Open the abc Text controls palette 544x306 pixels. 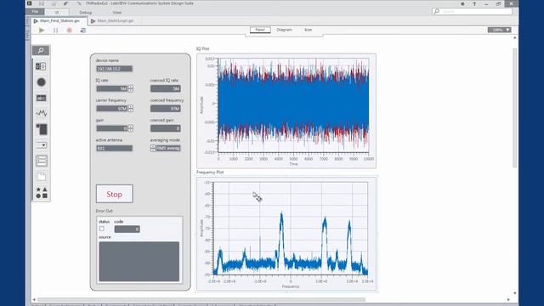[41, 99]
